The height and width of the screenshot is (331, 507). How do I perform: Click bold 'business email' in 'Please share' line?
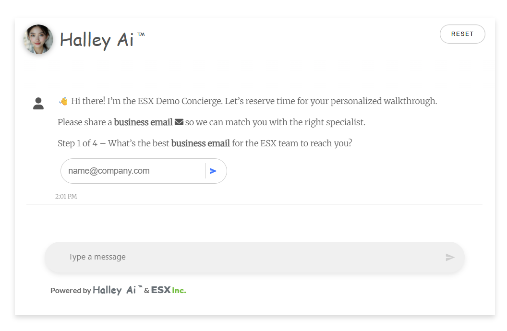click(x=143, y=122)
